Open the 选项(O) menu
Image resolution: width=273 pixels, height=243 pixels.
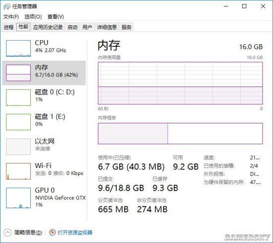click(33, 17)
